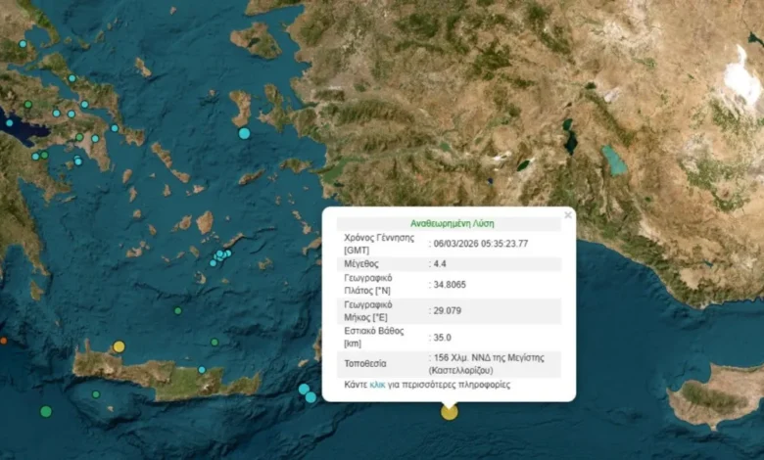Click the orange marker at the left edge
The height and width of the screenshot is (460, 764).
[x=3, y=341]
